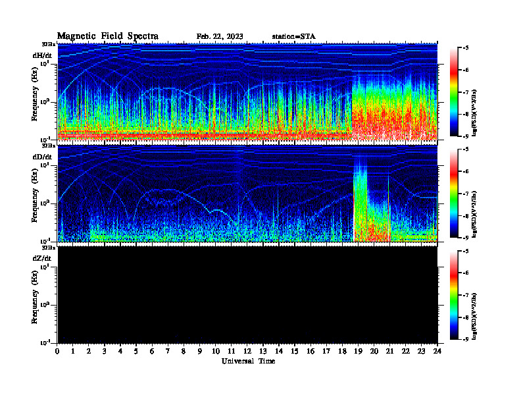Click hour tick label "12" on time axis
Screen dimensions: 521x403
[247, 351]
